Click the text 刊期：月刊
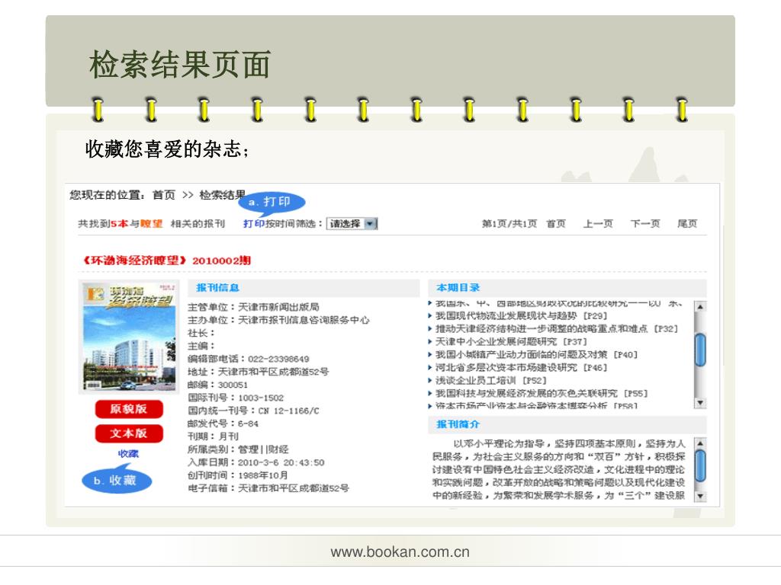781x585 pixels. tap(213, 436)
